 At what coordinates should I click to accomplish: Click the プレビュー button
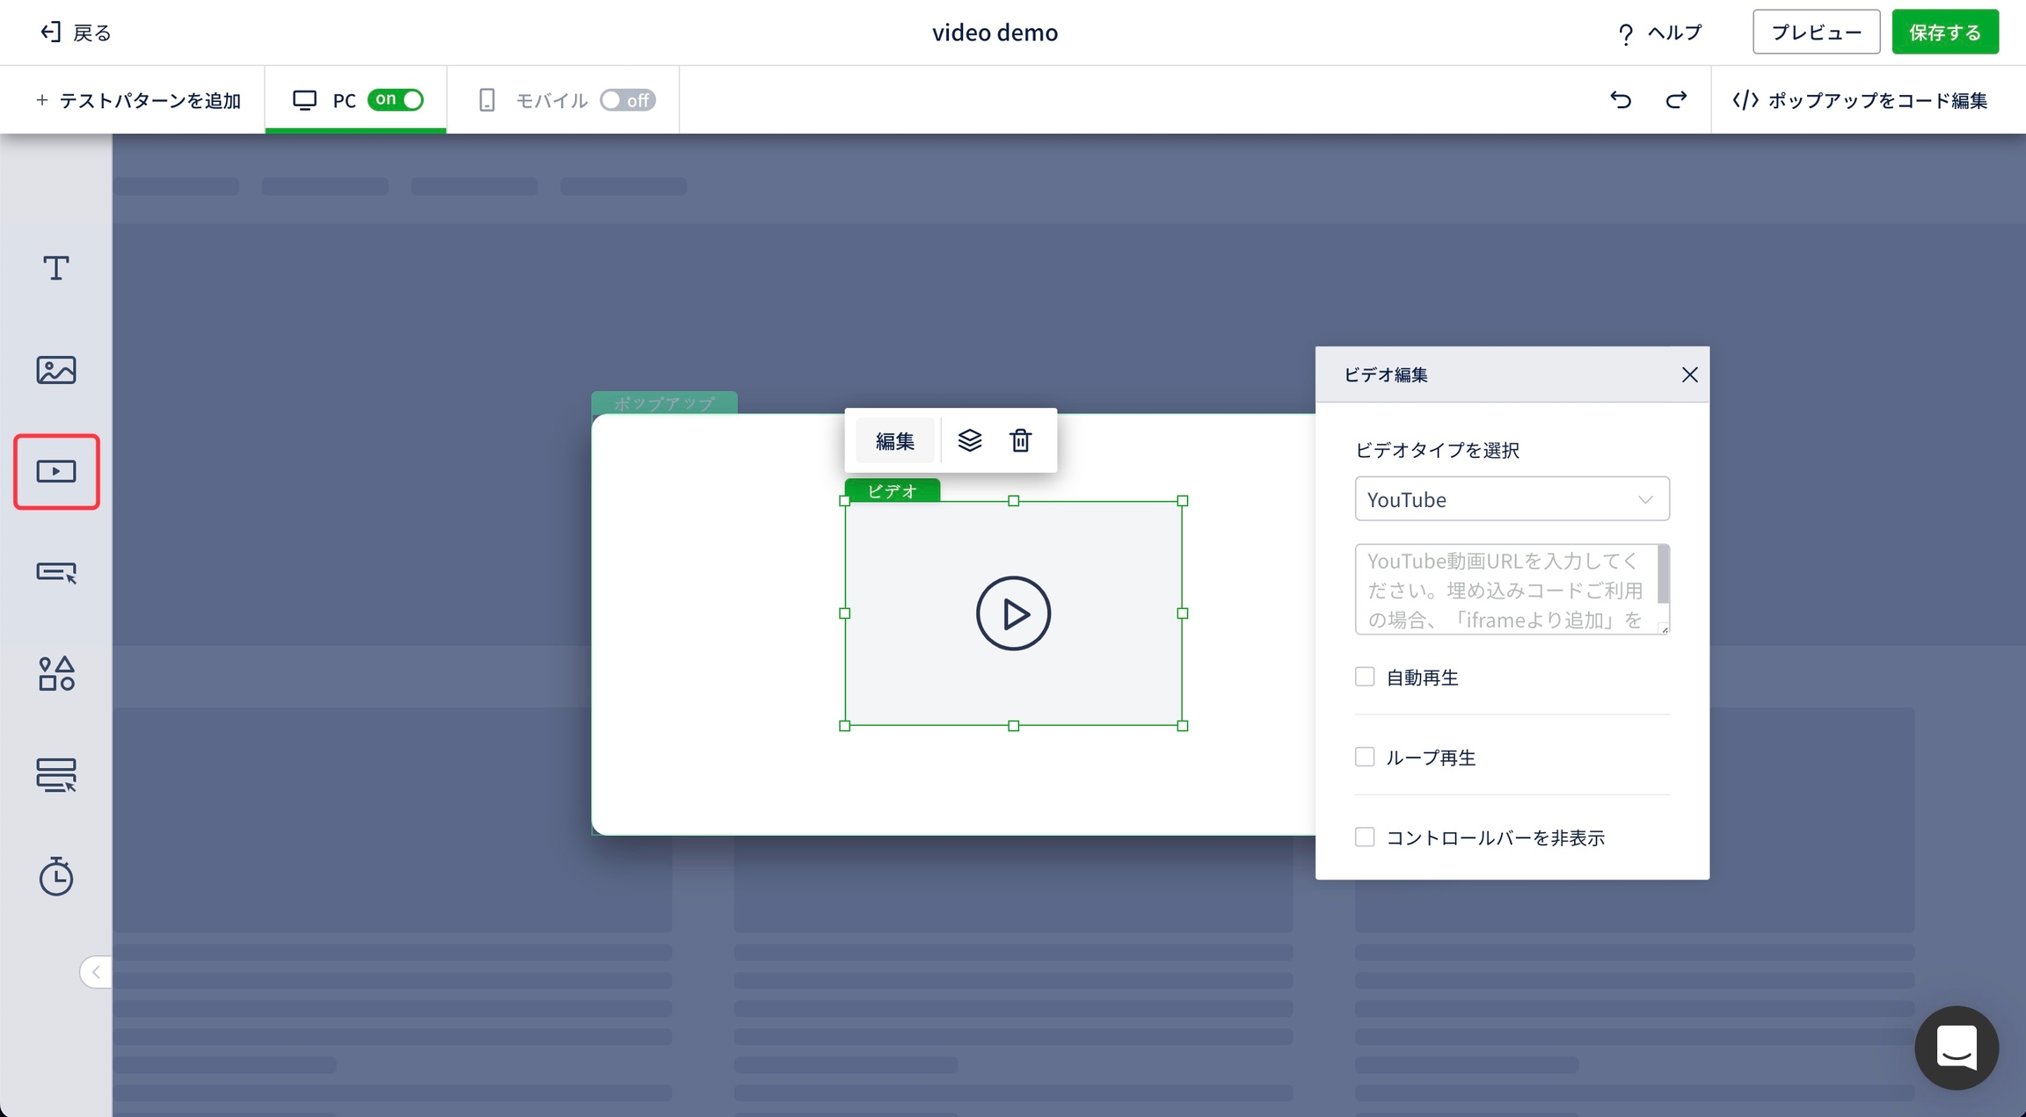pyautogui.click(x=1816, y=33)
